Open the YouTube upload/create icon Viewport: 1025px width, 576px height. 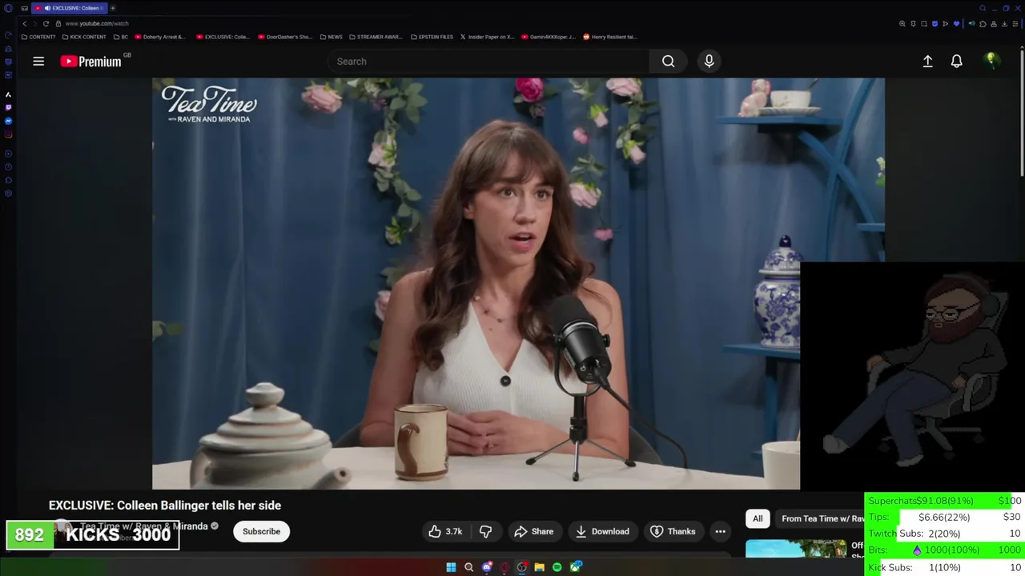927,61
